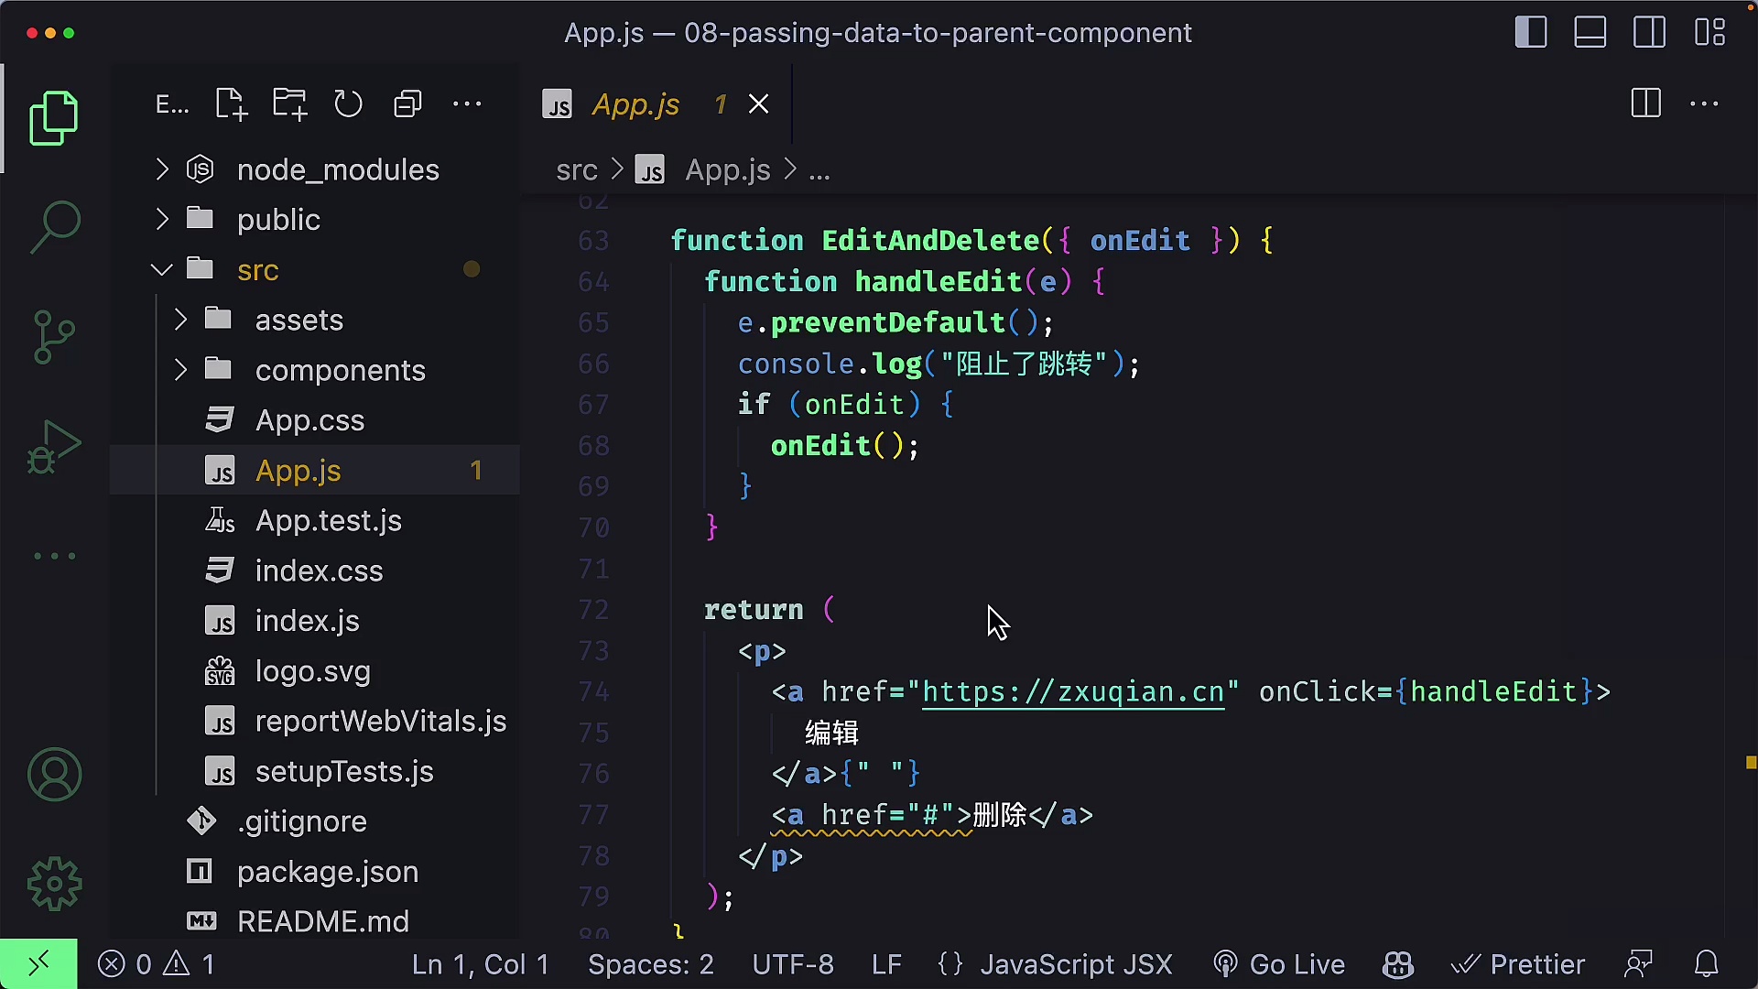Image resolution: width=1758 pixels, height=989 pixels.
Task: Select the Run and Debug icon
Action: [54, 446]
